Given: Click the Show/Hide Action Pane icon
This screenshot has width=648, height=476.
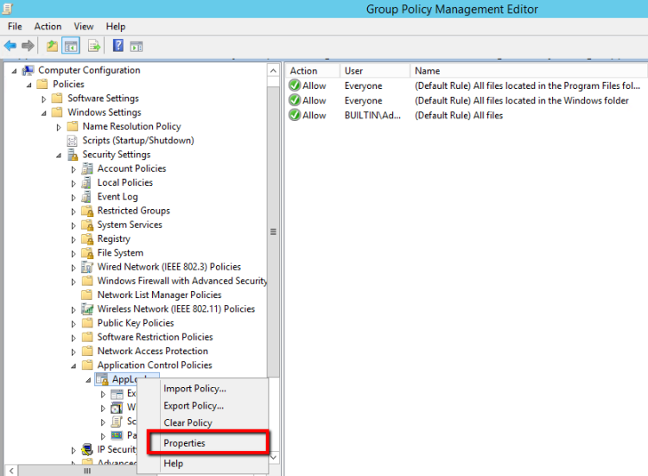Looking at the screenshot, I should pyautogui.click(x=136, y=46).
